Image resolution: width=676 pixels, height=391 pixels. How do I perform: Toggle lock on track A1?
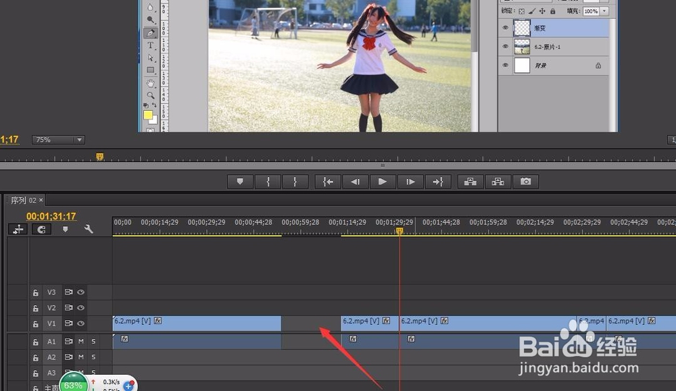(x=35, y=342)
